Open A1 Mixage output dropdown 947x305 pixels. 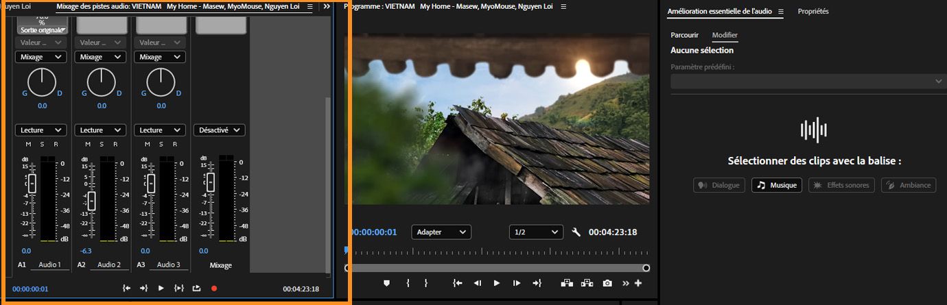[40, 57]
